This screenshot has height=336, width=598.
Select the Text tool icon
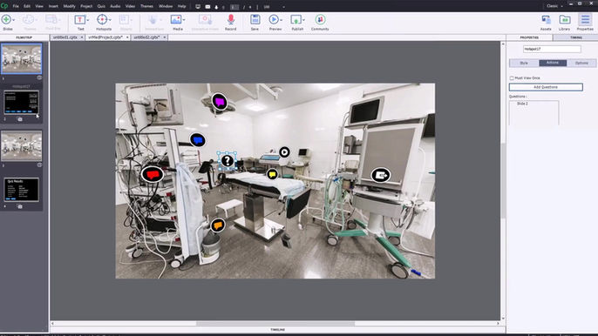tap(79, 19)
